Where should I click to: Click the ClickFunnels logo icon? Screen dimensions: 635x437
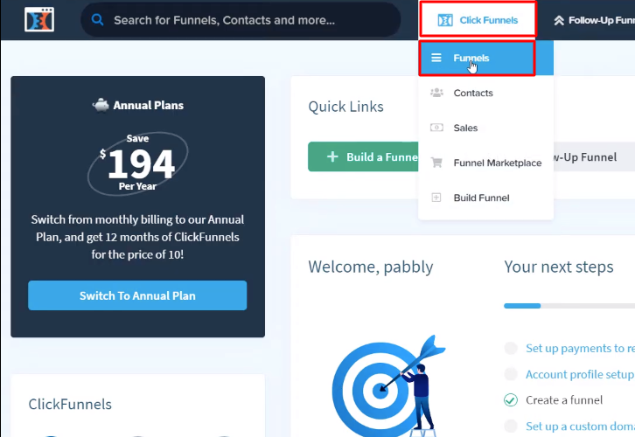point(39,19)
